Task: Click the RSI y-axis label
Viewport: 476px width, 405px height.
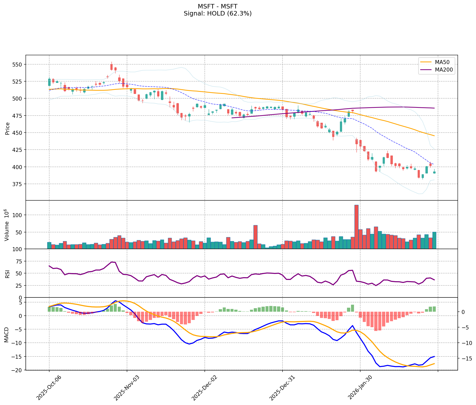Action: click(x=7, y=274)
